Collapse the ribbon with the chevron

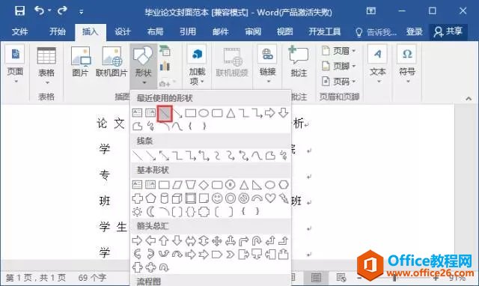point(469,98)
